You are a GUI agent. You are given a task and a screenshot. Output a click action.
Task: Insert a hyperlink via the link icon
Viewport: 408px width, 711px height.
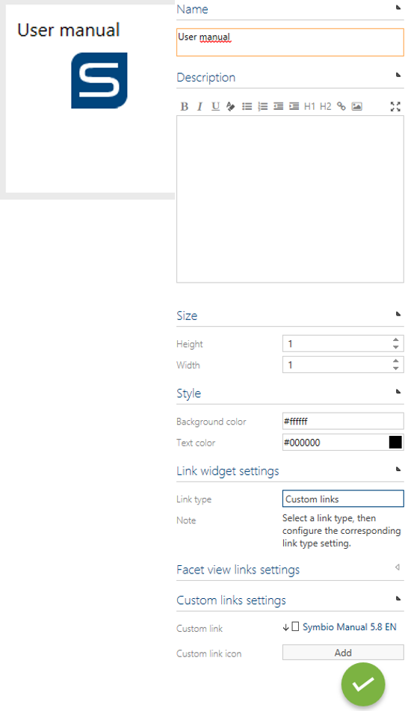tap(341, 107)
